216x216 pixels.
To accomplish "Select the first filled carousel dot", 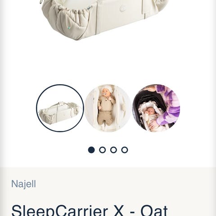I will tap(91, 150).
